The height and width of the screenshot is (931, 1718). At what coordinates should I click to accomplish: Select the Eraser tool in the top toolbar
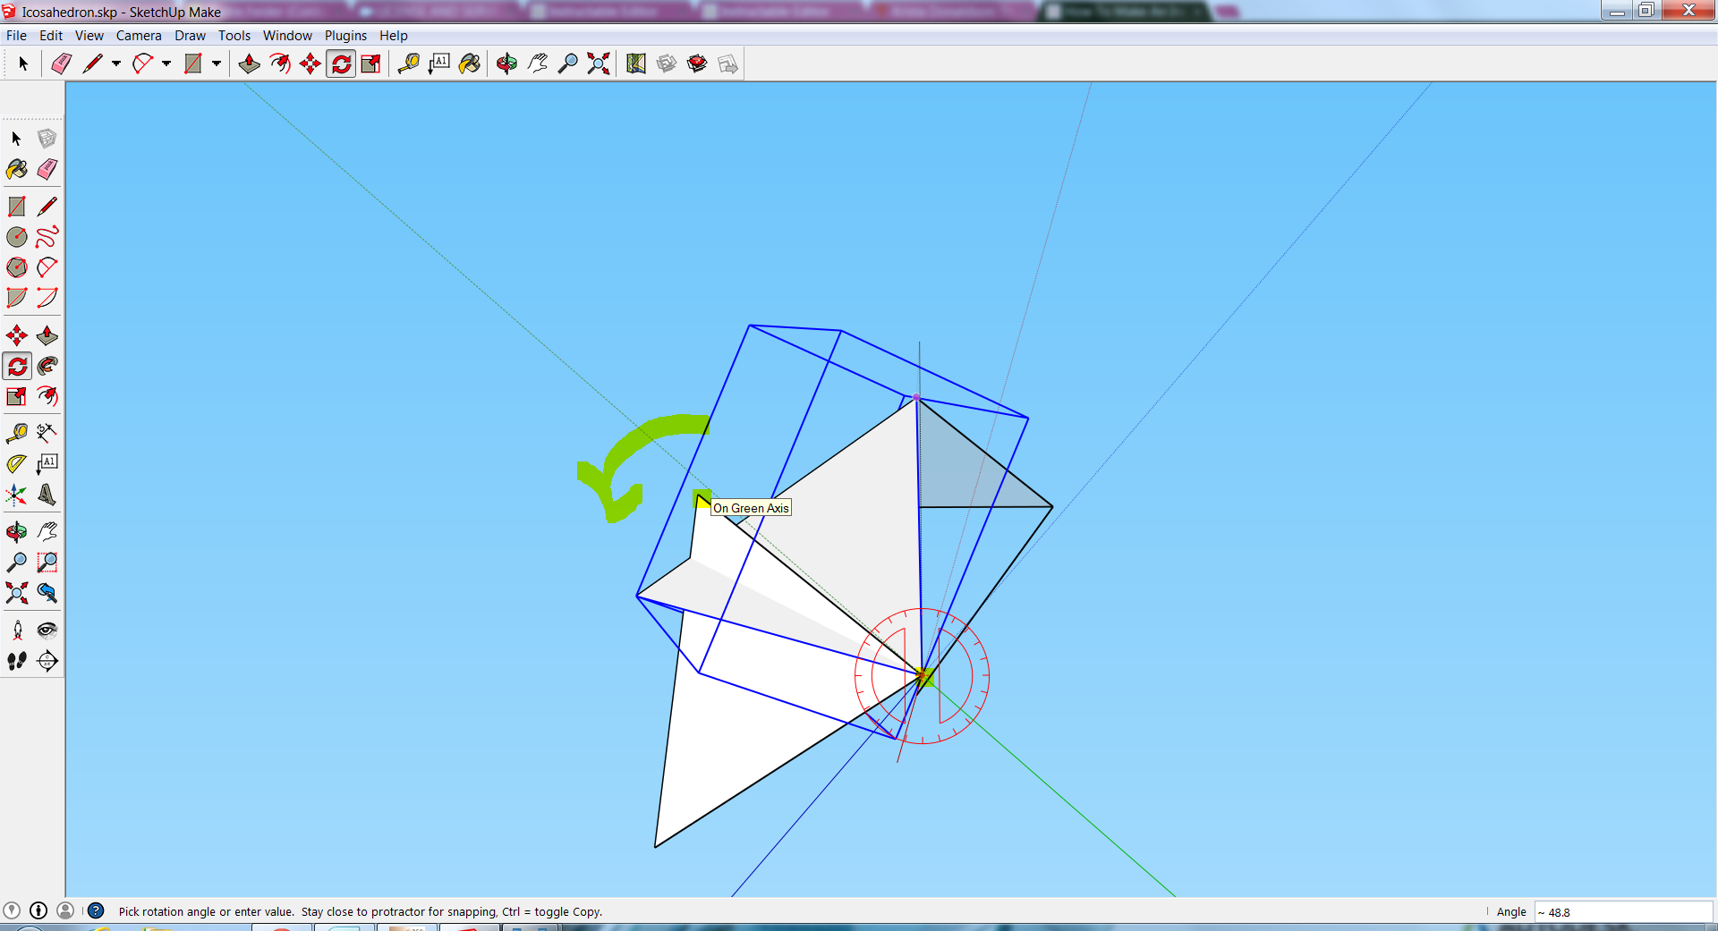[61, 63]
